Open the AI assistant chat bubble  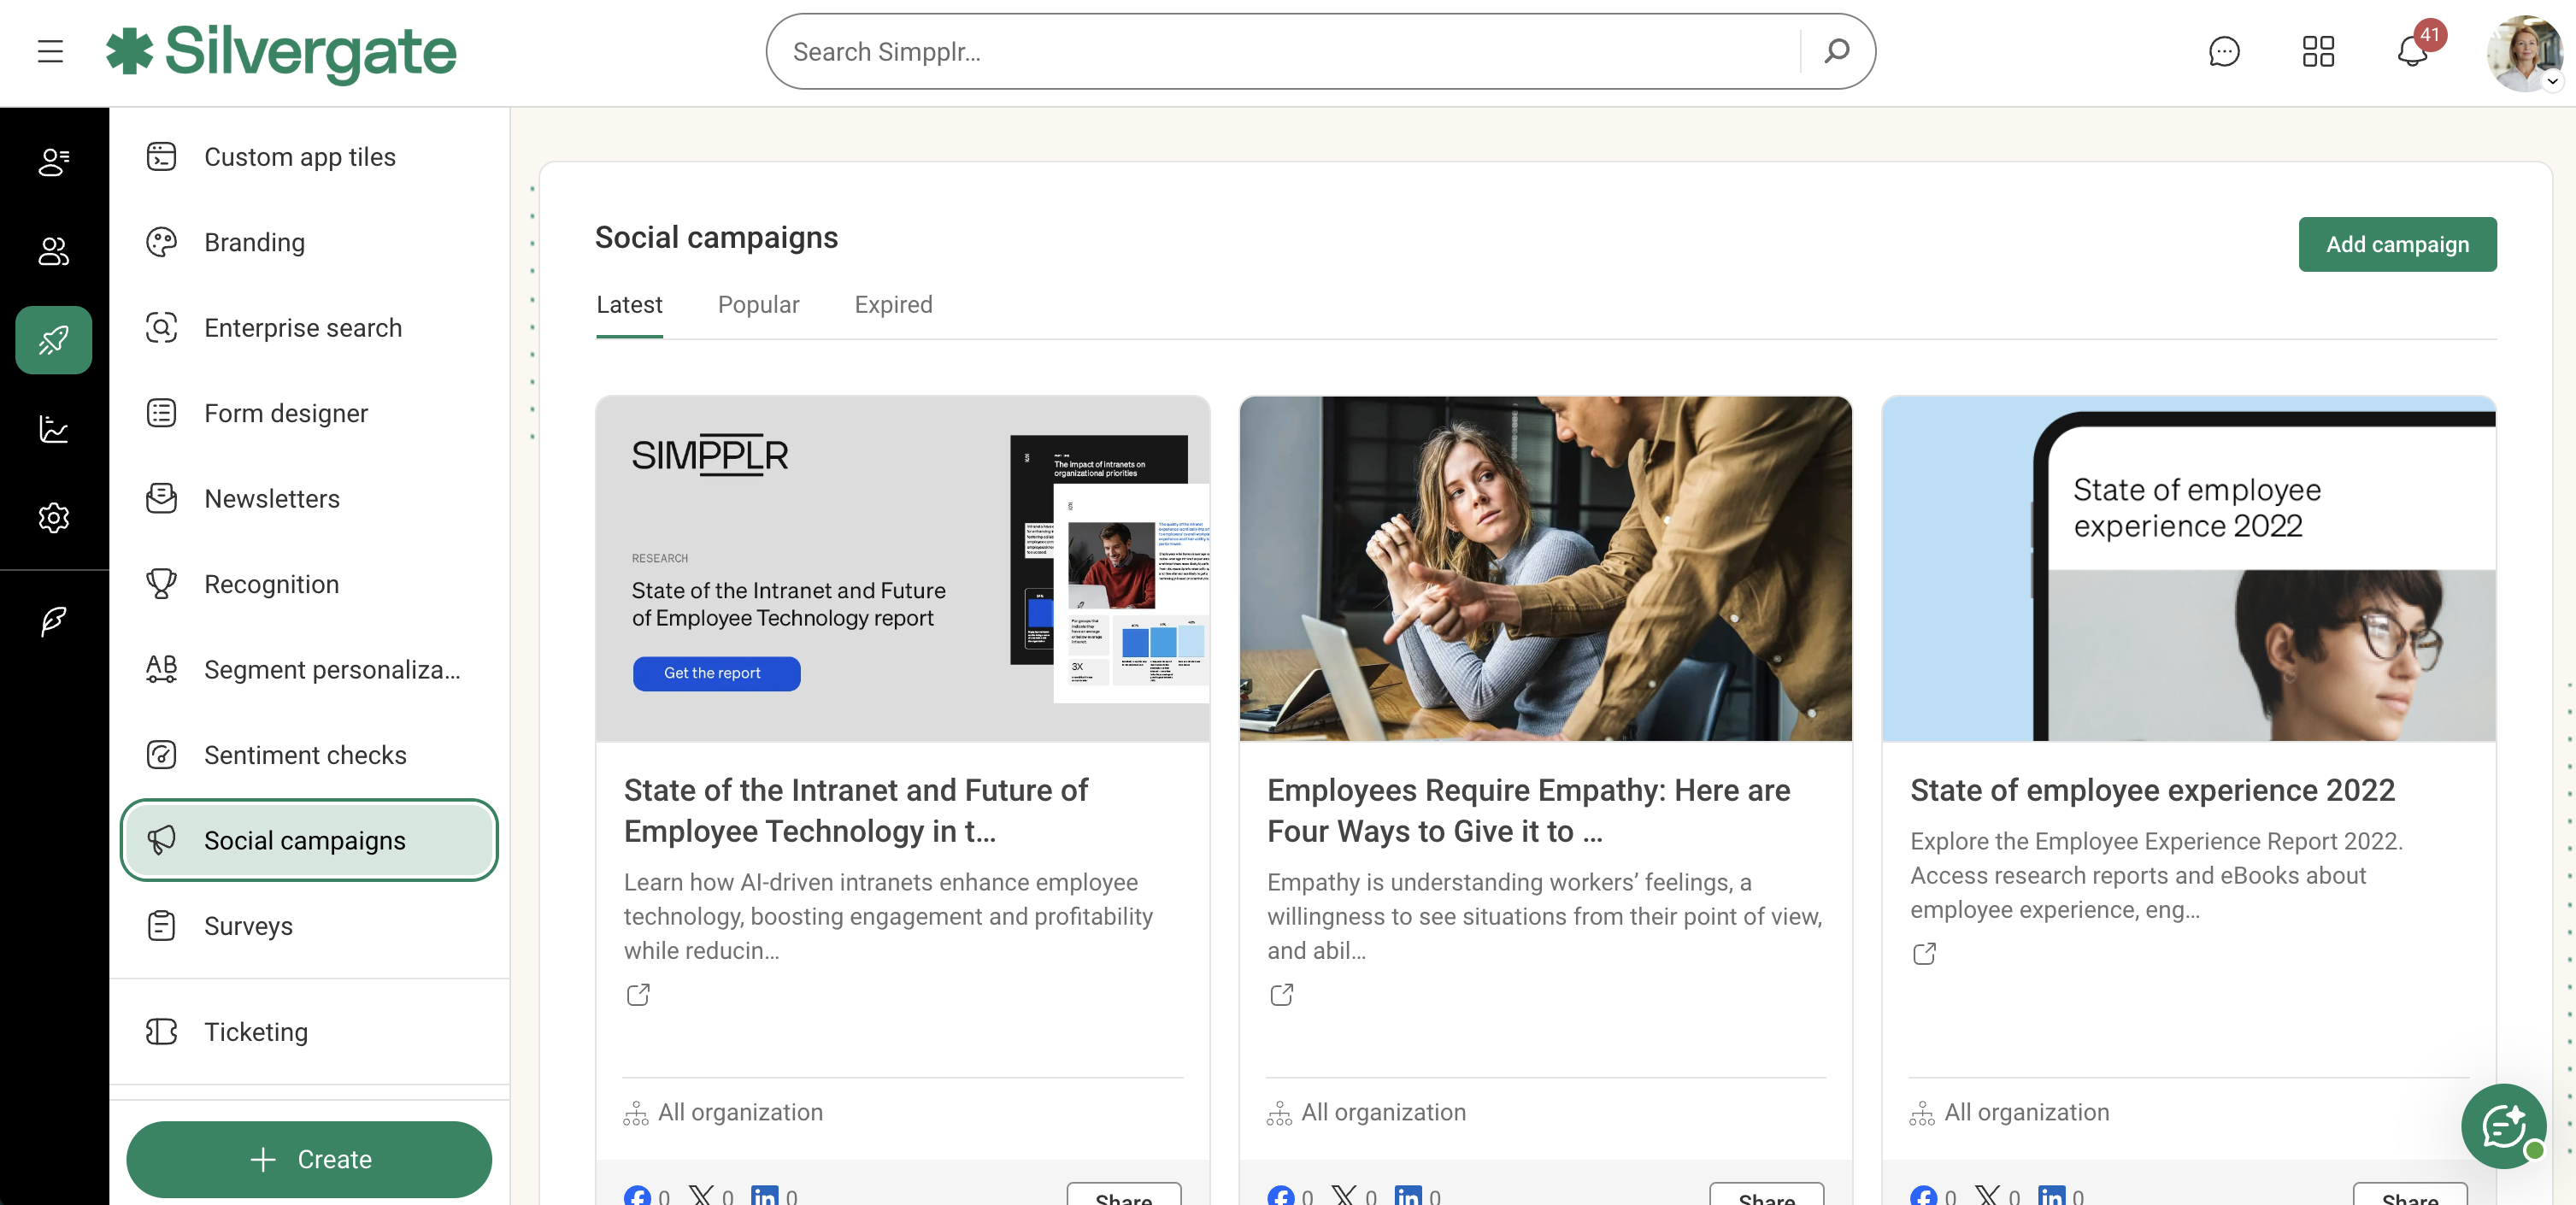2503,1126
